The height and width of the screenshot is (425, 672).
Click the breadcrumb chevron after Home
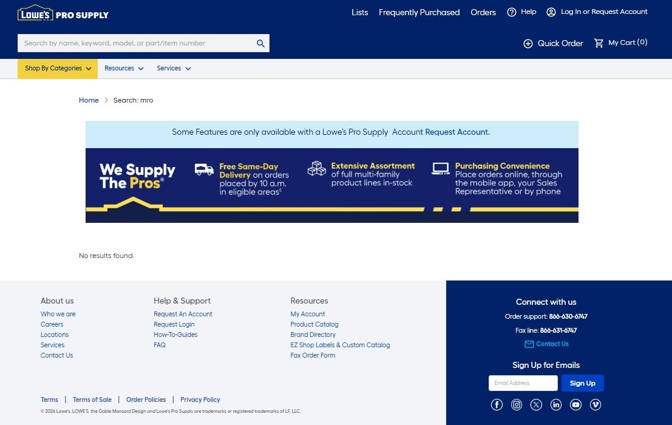pos(106,100)
